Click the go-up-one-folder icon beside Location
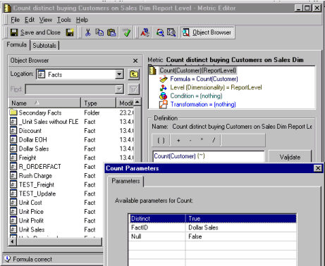This screenshot has width=325, height=266. coord(134,75)
